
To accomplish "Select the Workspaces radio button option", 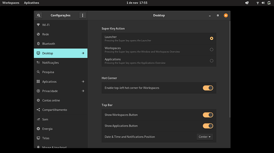I will point(211,49).
